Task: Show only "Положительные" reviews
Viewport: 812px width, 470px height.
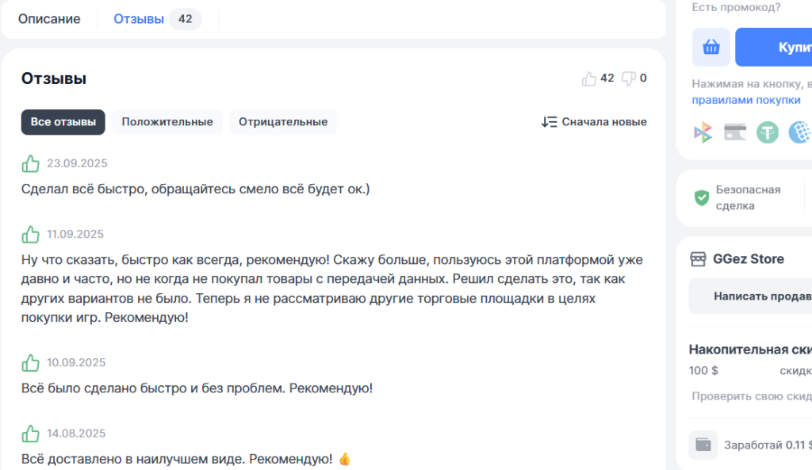Action: pyautogui.click(x=167, y=122)
